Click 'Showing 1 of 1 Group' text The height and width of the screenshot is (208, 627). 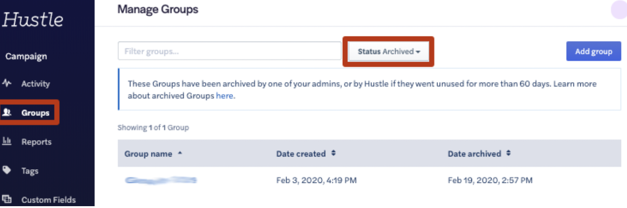tap(153, 128)
